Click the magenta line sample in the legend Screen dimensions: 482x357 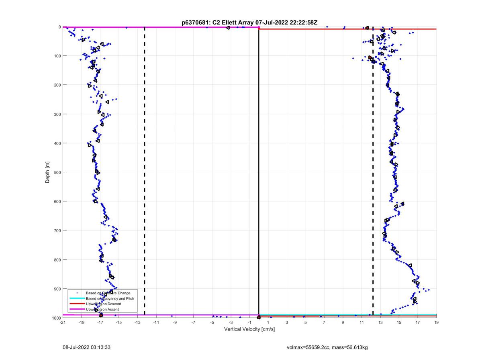(x=76, y=309)
